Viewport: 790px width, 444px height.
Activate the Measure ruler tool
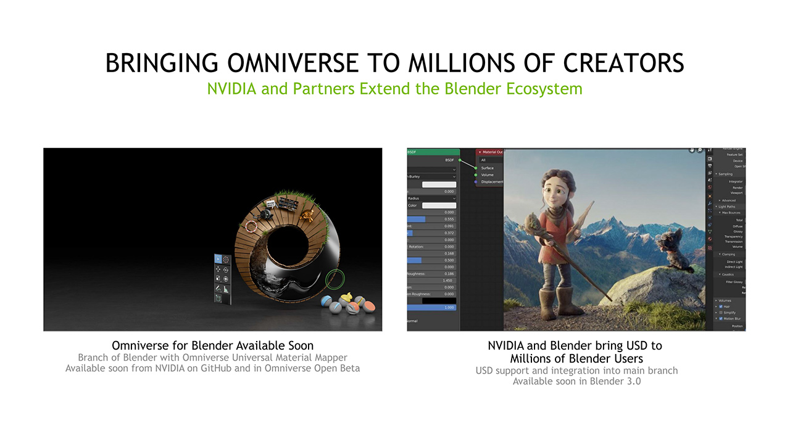point(226,289)
